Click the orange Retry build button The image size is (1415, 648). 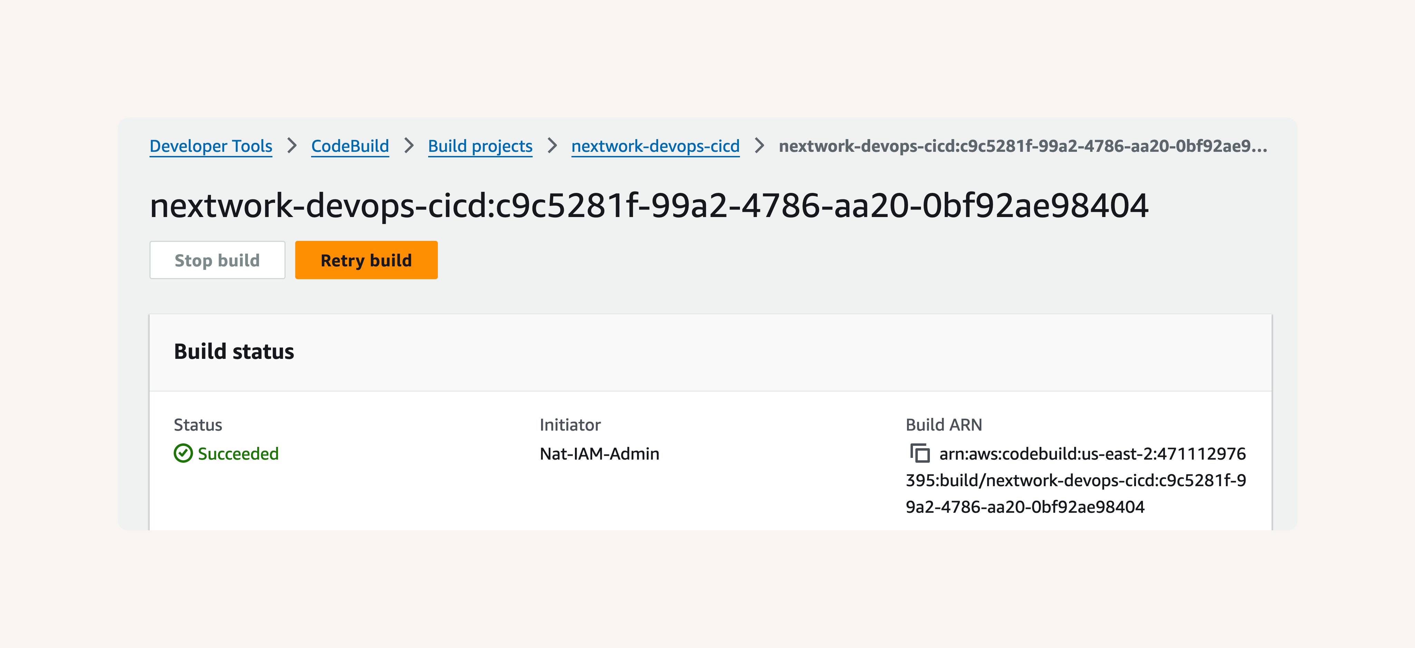[366, 260]
